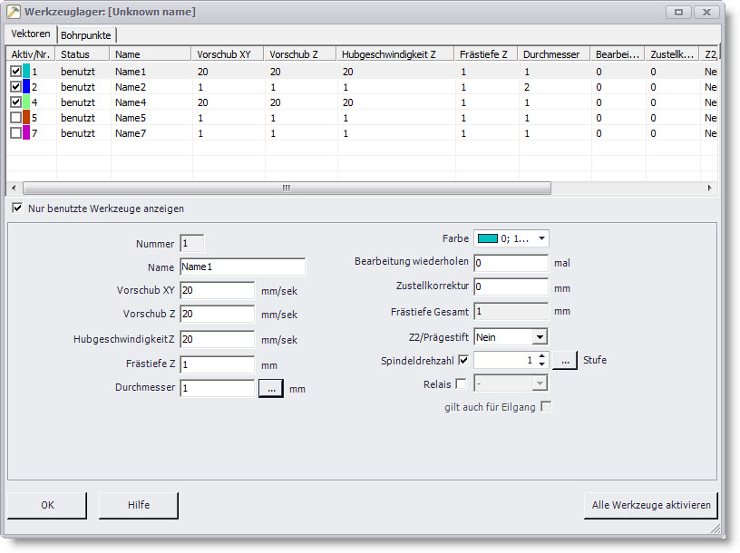Uncheck the active checkbox for tool 1
Image resolution: width=740 pixels, height=553 pixels.
coord(16,71)
